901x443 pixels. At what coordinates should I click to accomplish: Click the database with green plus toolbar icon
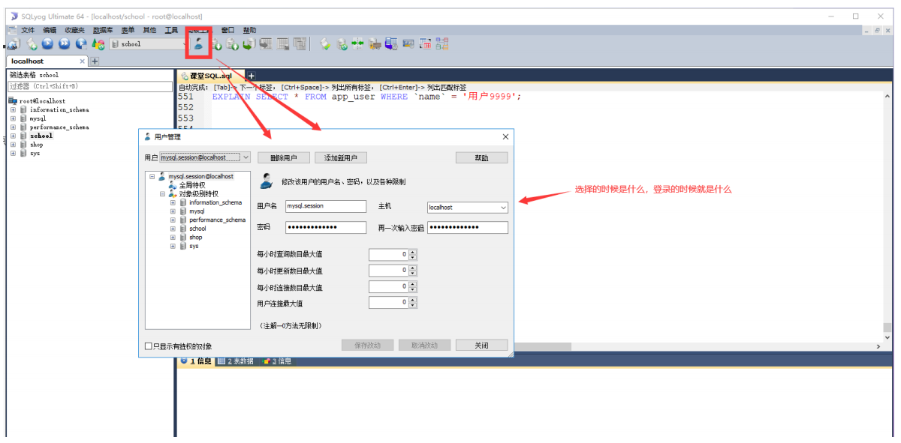[342, 44]
